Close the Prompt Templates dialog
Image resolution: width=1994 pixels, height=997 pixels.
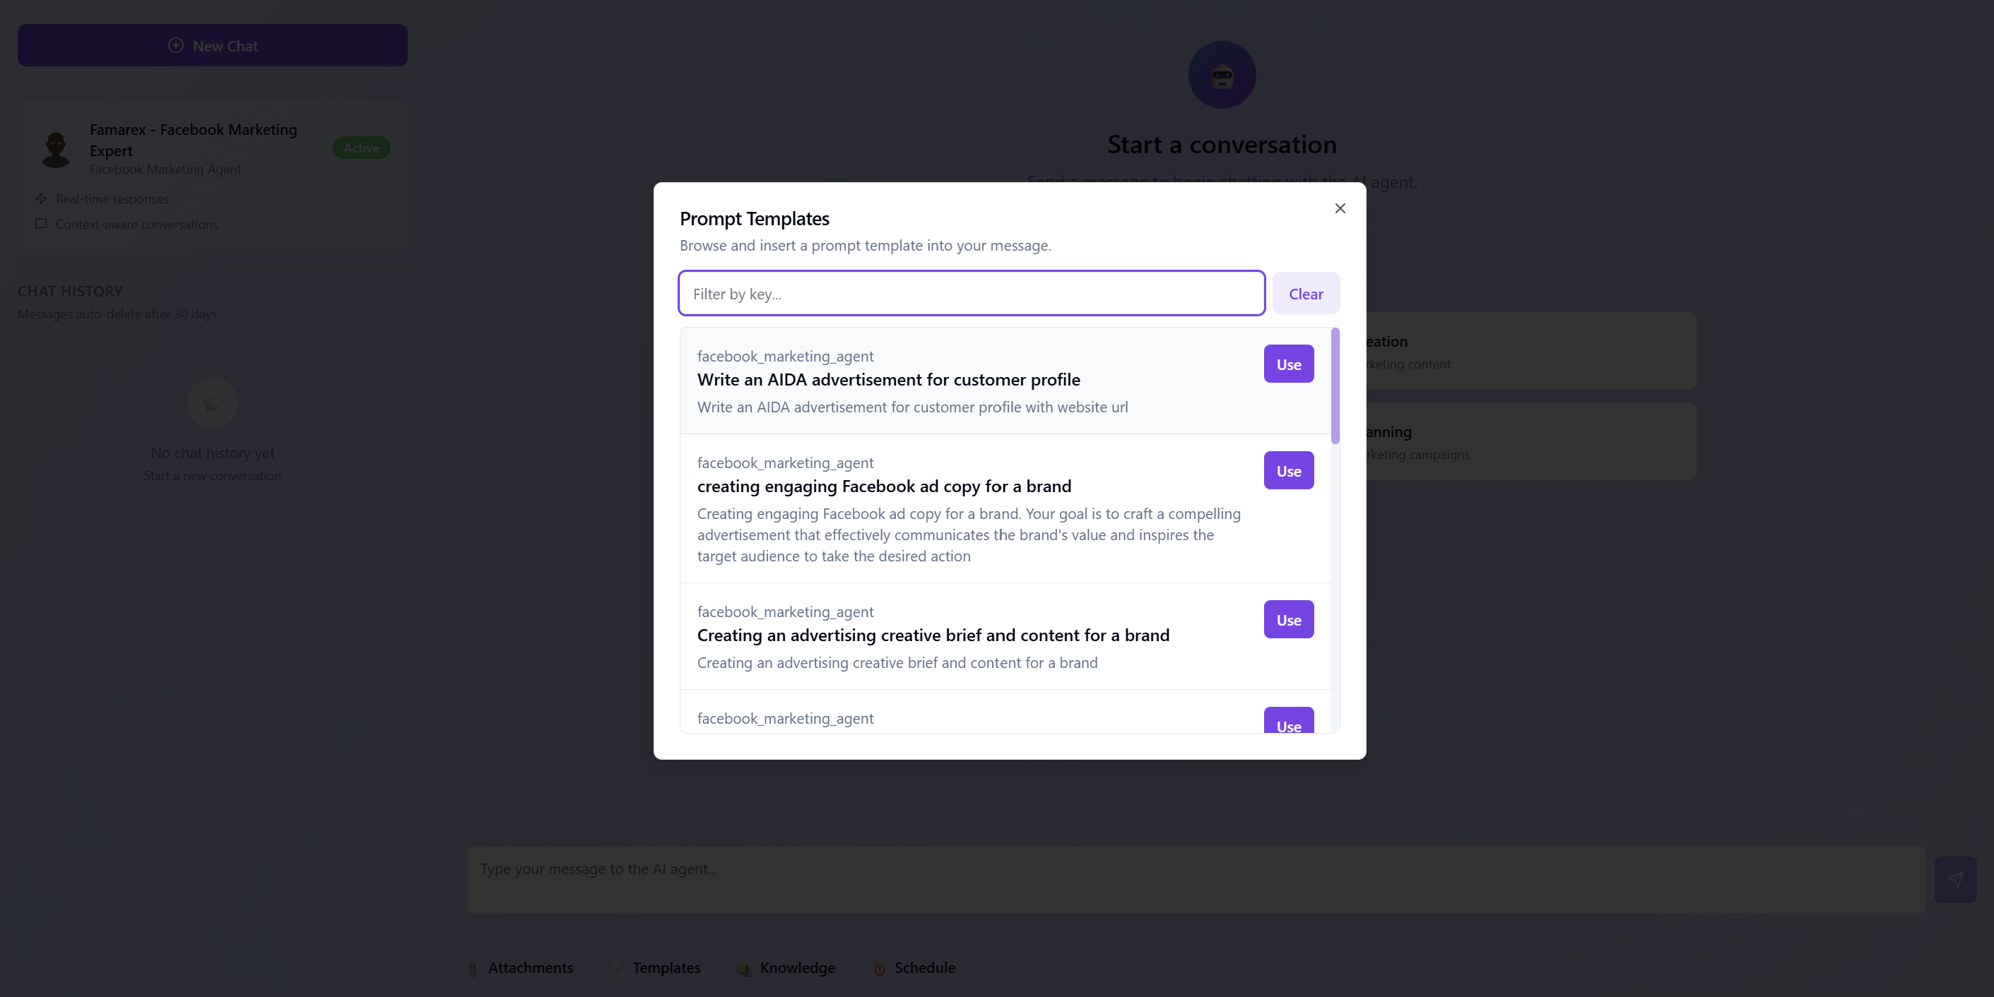coord(1340,209)
